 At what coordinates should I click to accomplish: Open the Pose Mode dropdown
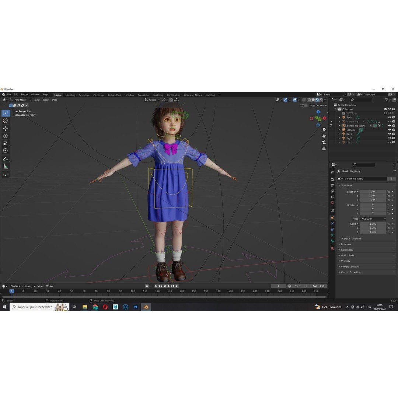pos(21,100)
